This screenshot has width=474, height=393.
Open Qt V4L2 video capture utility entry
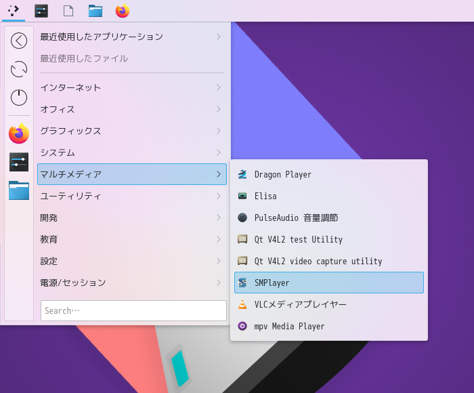(x=329, y=261)
